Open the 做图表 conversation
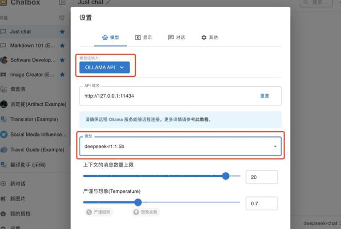The image size is (341, 229). (35, 89)
